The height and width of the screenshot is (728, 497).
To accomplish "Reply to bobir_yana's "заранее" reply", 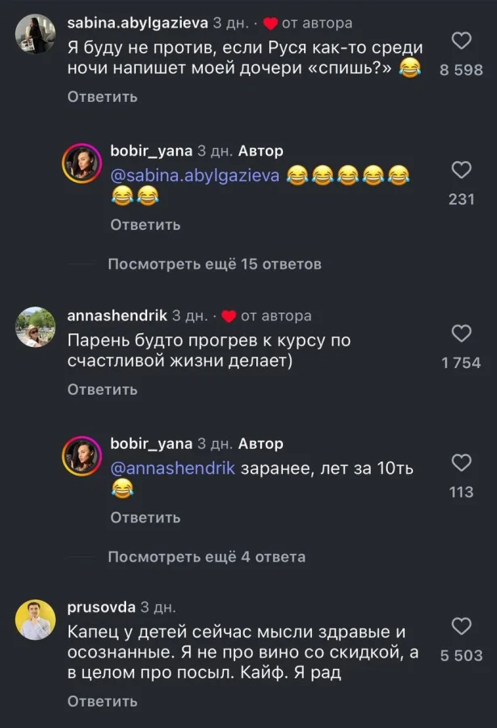I will coord(145,518).
